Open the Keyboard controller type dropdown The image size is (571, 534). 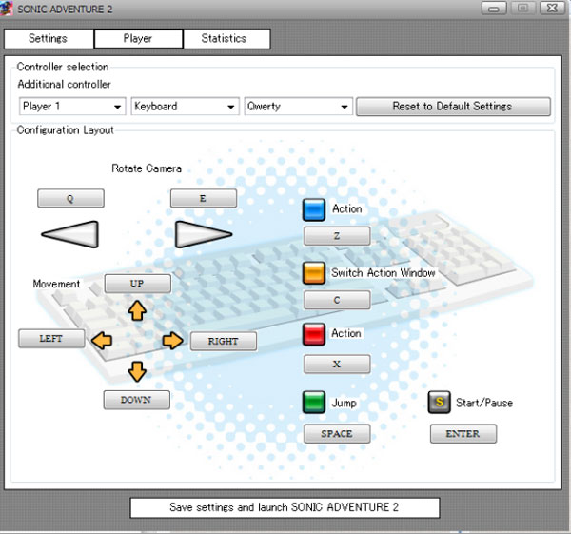(185, 107)
